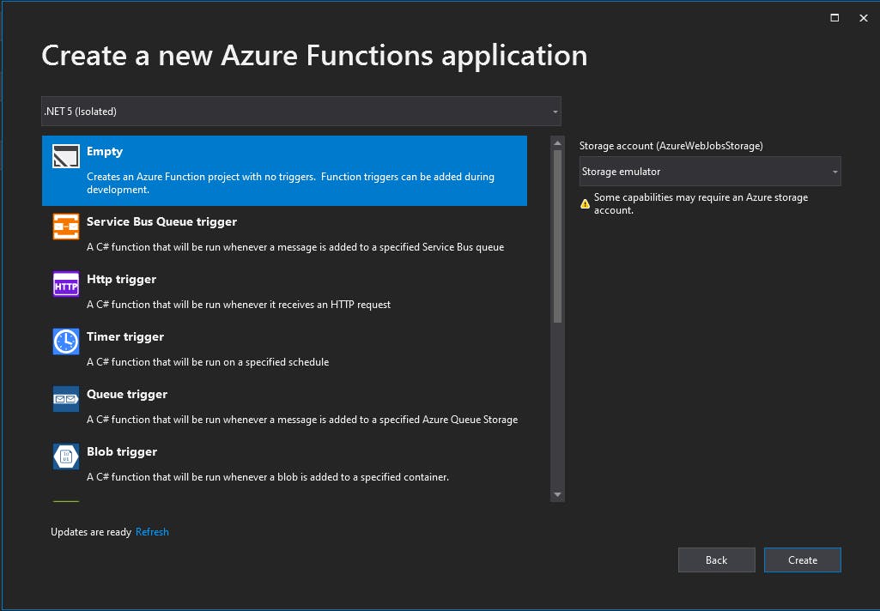
Task: Click the Blob trigger hexagon icon
Action: pos(66,457)
